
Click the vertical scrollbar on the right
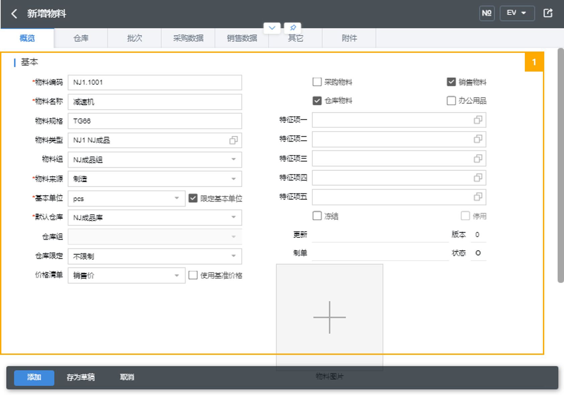pos(561,166)
